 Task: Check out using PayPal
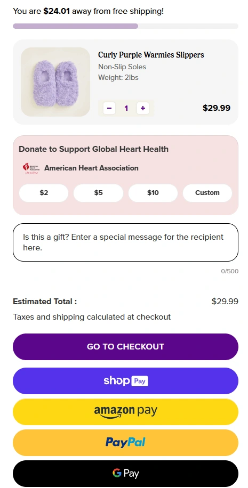coord(125,443)
